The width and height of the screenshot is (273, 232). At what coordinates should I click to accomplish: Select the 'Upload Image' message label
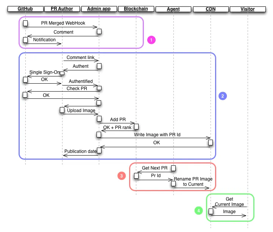click(81, 111)
